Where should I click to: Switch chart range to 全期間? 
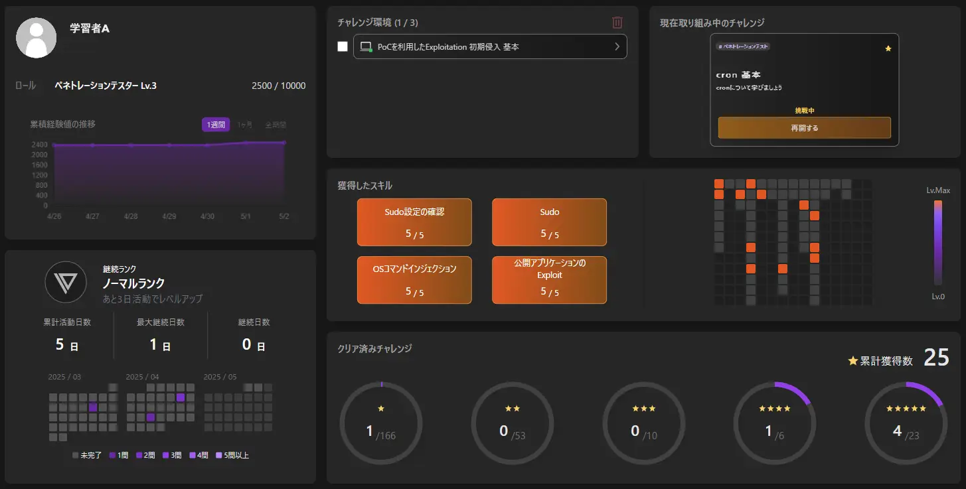[x=276, y=125]
